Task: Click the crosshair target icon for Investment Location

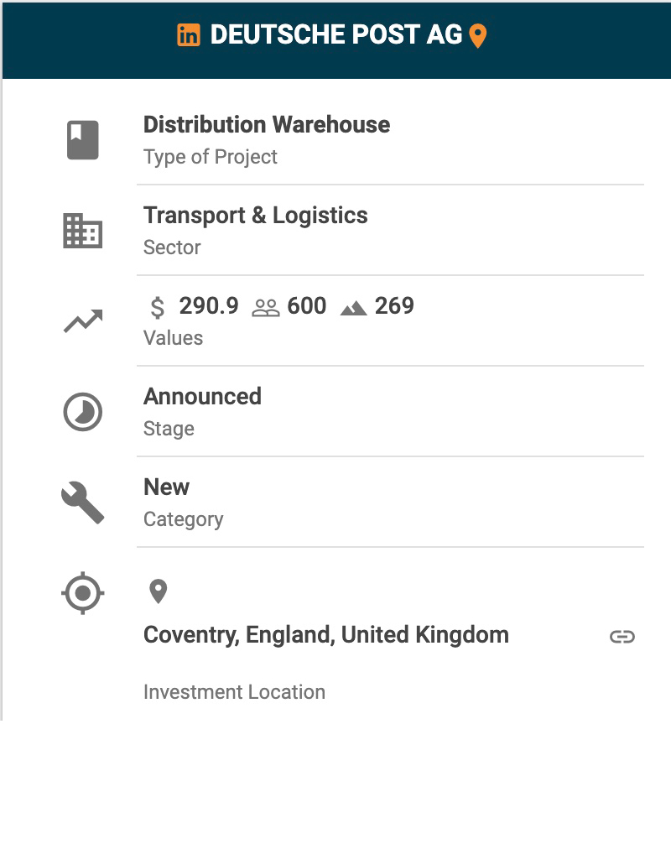Action: (x=83, y=594)
